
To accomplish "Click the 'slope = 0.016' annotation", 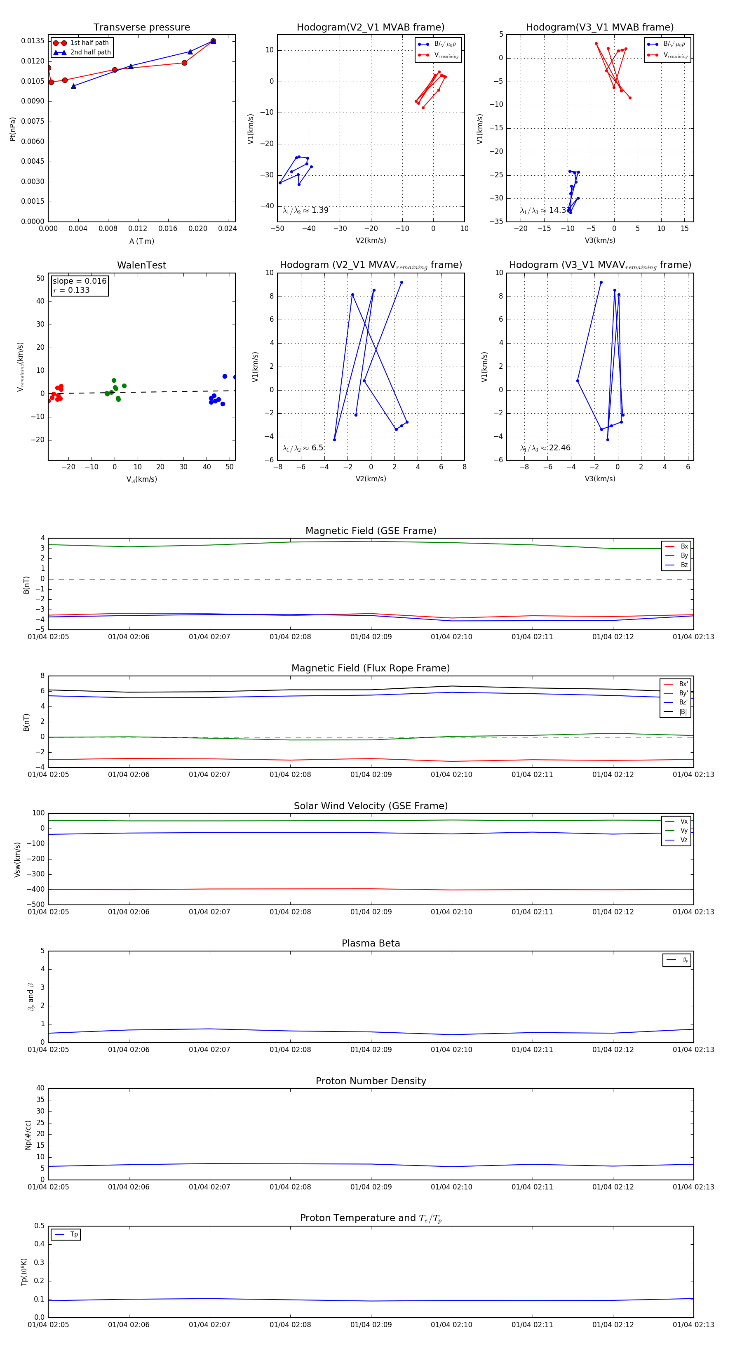I will 79,281.
